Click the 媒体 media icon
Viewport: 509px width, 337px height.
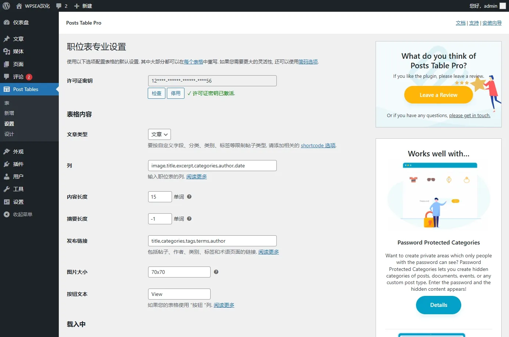[7, 51]
